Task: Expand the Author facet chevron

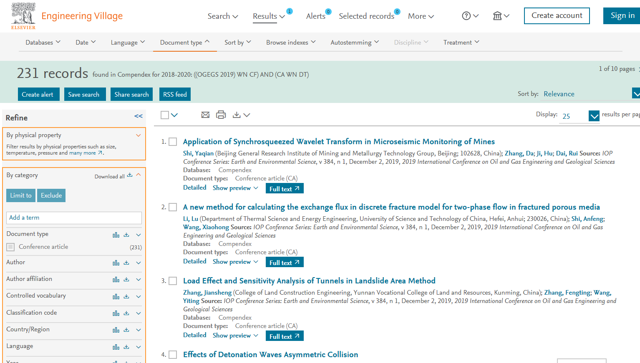Action: [139, 263]
